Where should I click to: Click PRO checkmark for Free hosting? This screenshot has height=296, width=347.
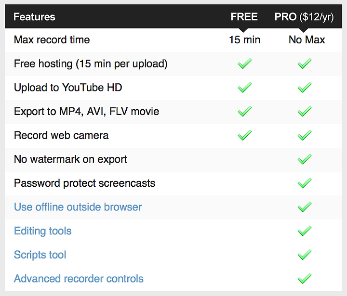click(x=305, y=64)
